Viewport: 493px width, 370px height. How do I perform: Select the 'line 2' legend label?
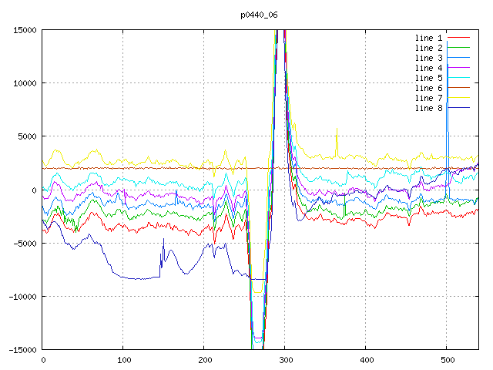pos(429,48)
